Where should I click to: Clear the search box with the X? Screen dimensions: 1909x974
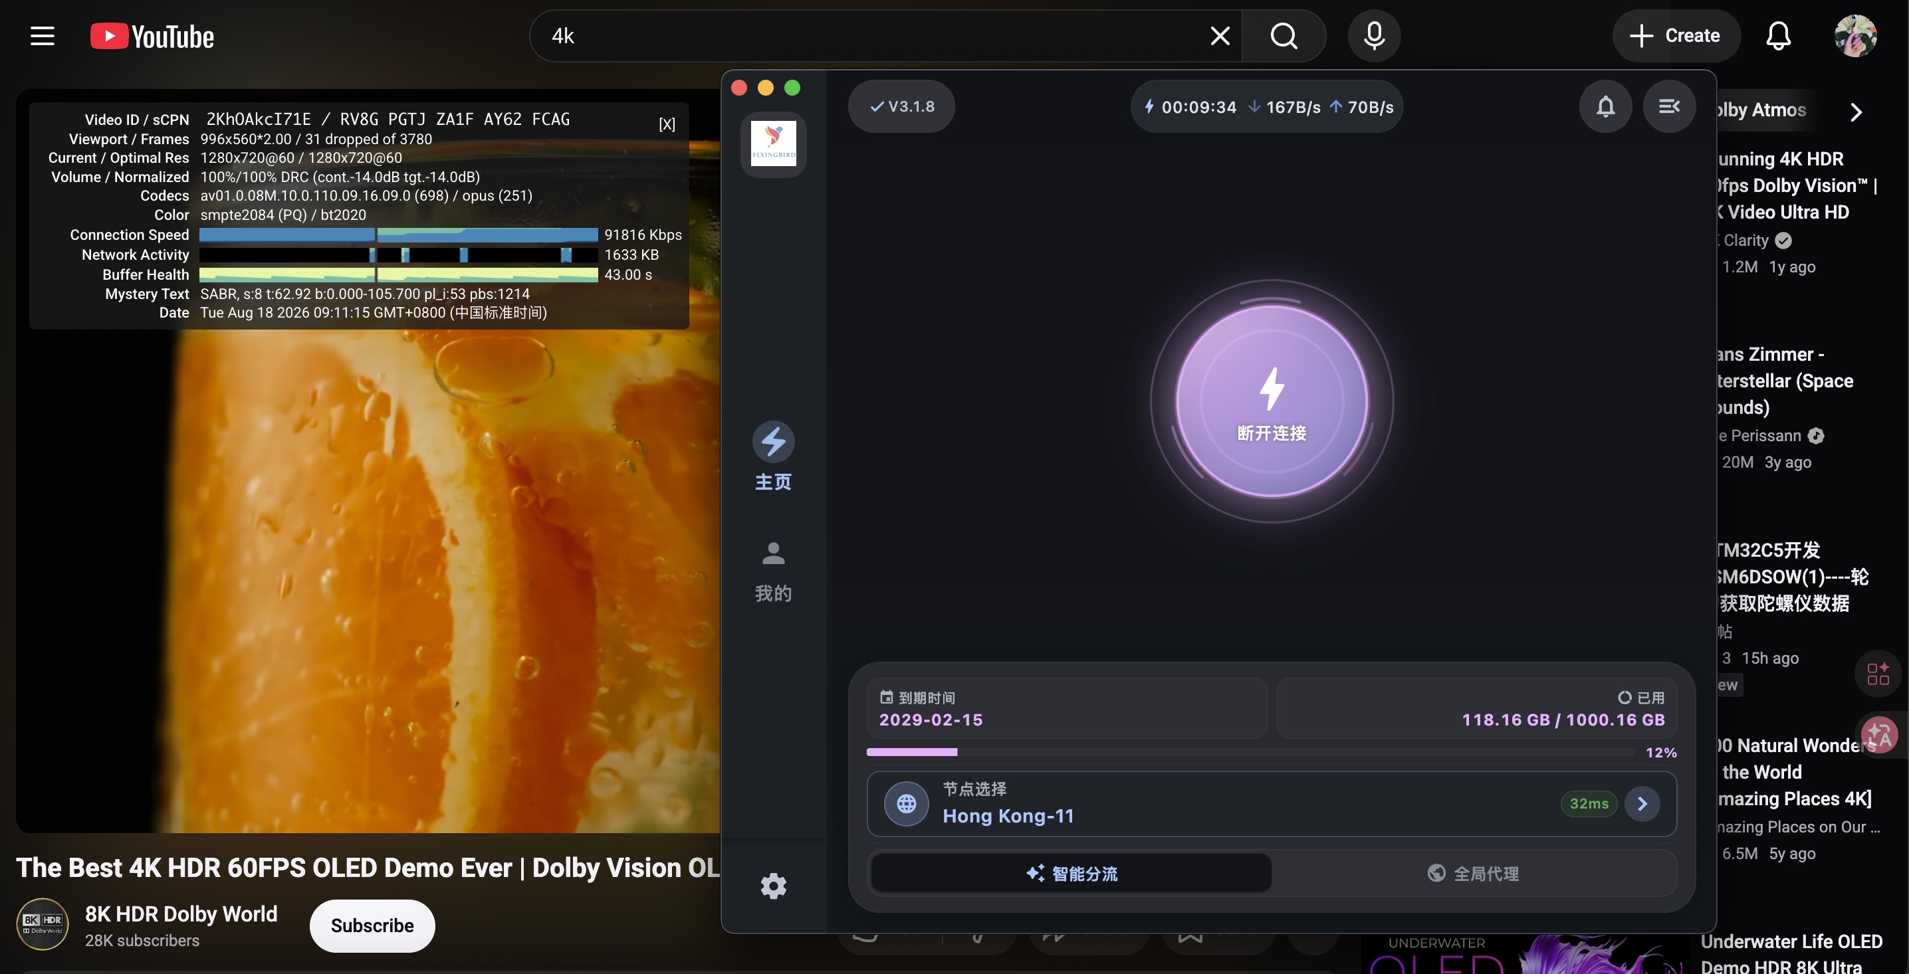[1220, 36]
